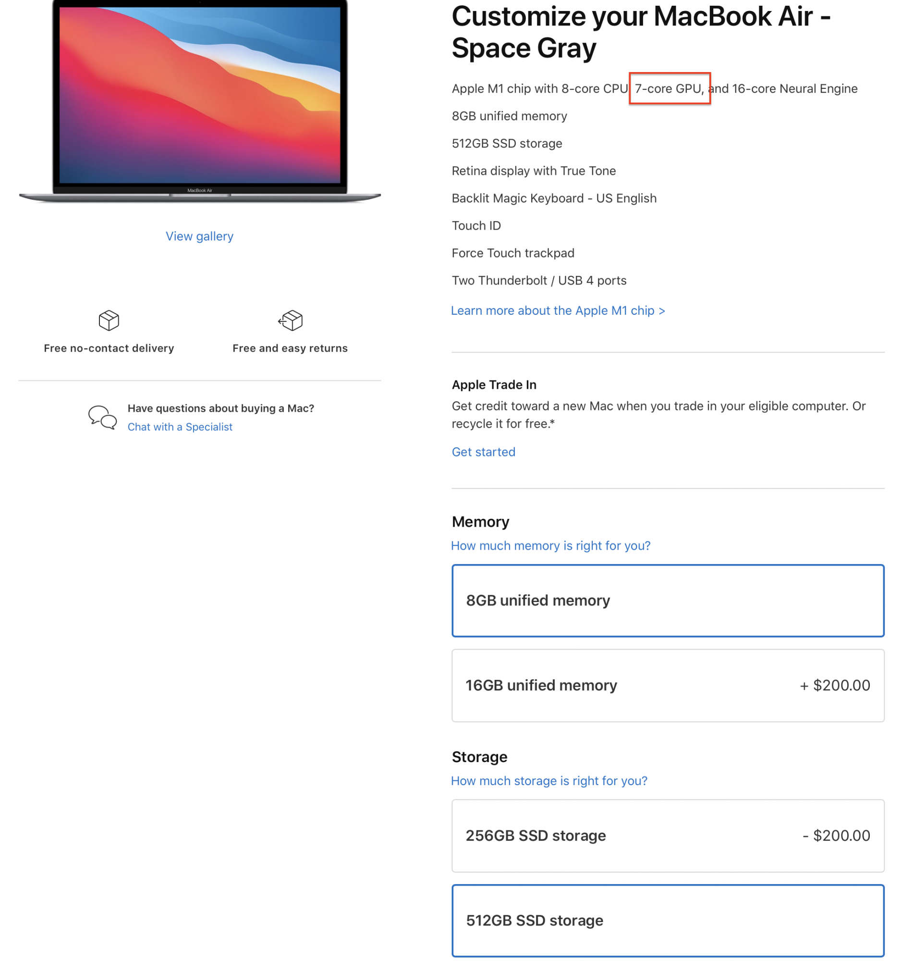The image size is (914, 961).
Task: Choose 512GB SSD storage option
Action: pyautogui.click(x=668, y=921)
